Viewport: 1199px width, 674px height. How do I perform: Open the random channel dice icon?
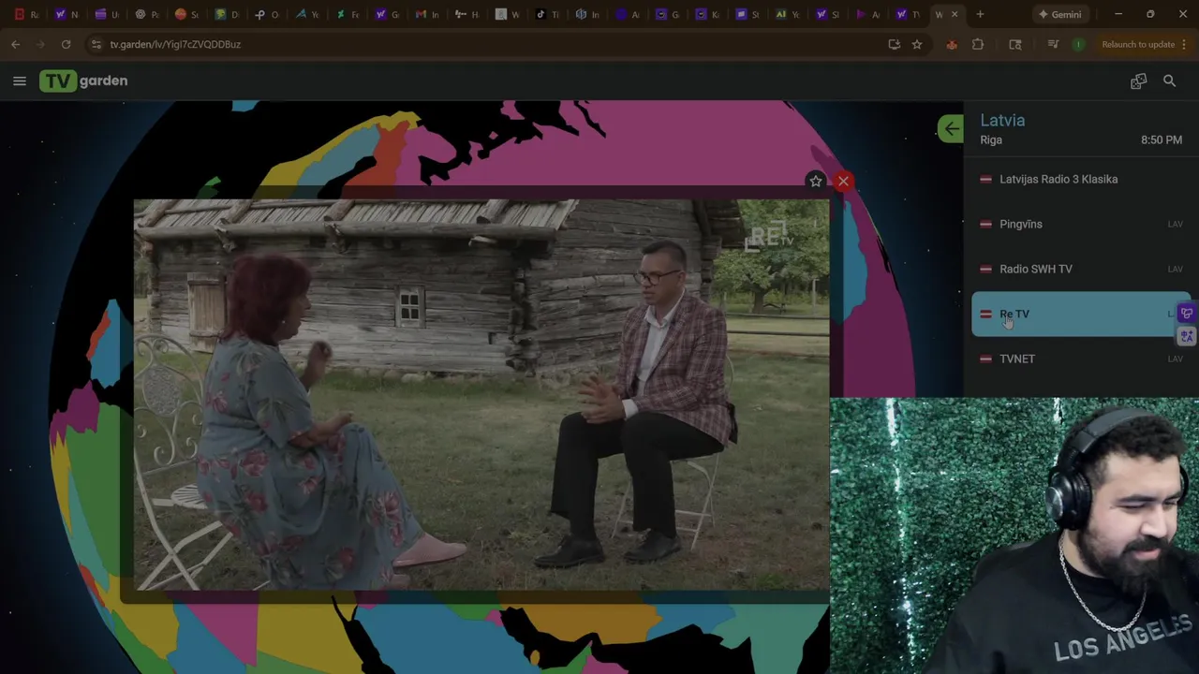(x=1138, y=81)
